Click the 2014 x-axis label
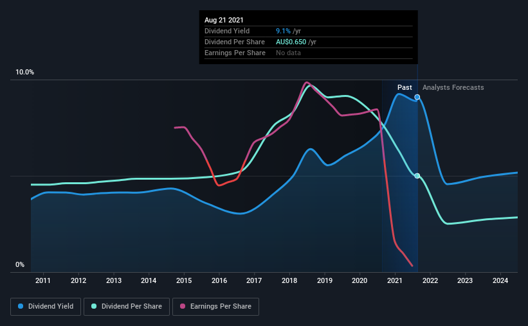Viewport: 528px width, 326px height. (x=149, y=280)
